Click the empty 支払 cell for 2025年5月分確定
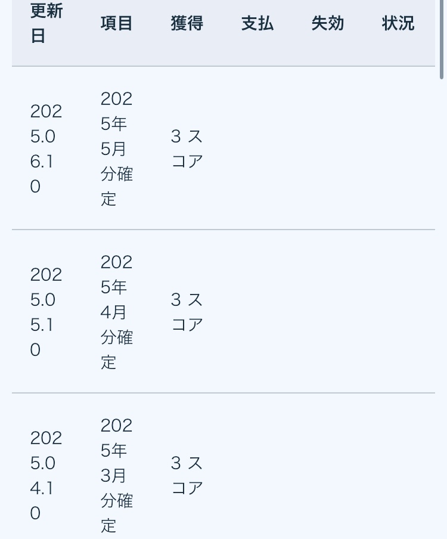The width and height of the screenshot is (447, 539). 257,148
